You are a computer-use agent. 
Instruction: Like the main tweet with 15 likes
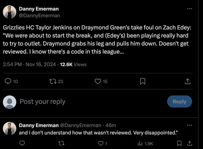(98, 81)
